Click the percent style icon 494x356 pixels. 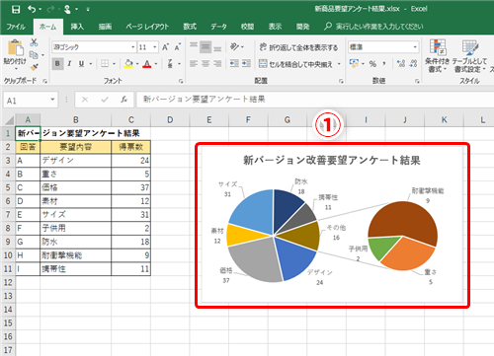click(372, 64)
